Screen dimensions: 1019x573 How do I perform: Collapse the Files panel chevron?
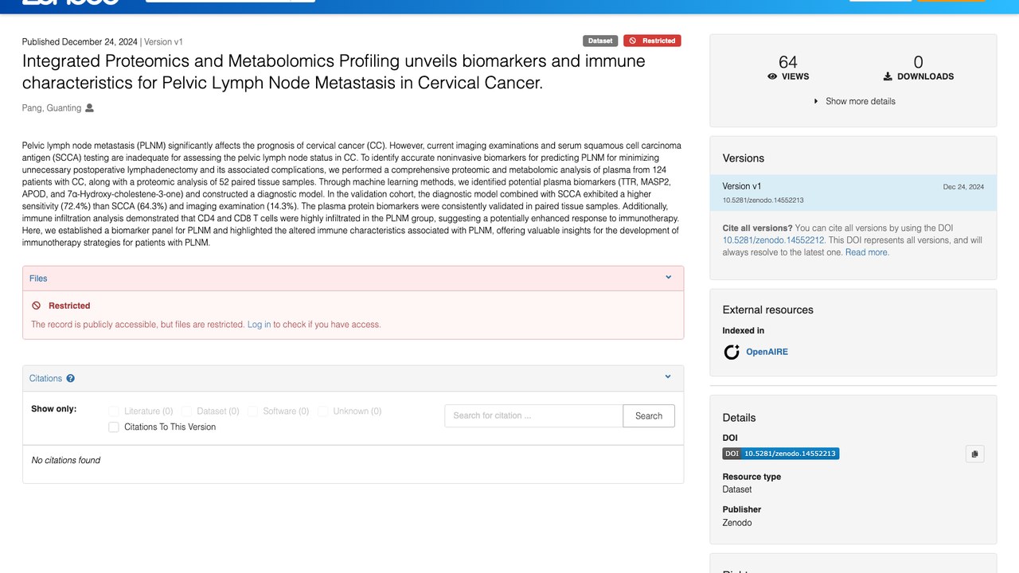[669, 278]
